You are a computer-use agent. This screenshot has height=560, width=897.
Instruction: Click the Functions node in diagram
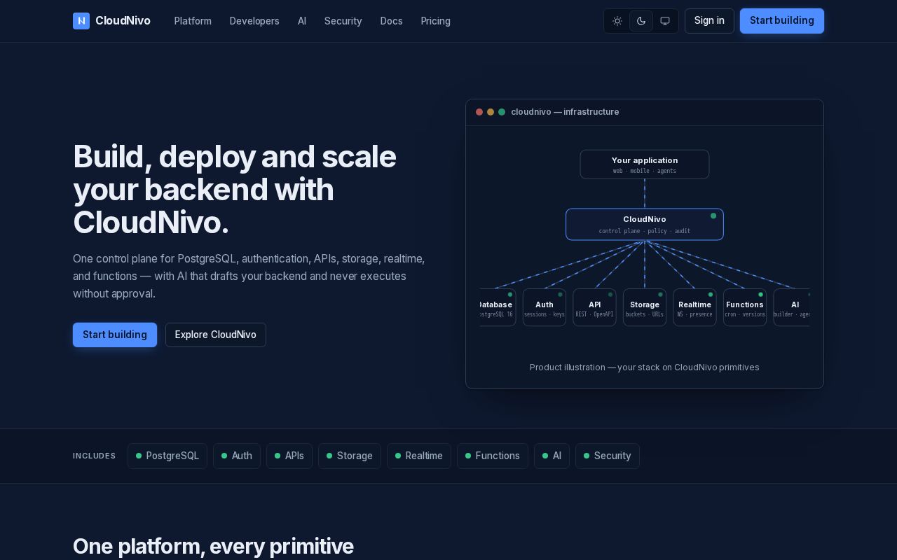tap(745, 307)
